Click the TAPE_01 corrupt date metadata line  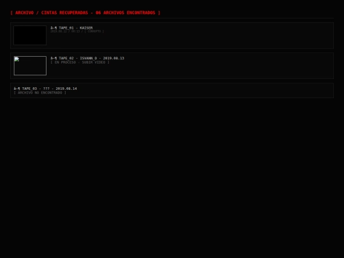(77, 31)
